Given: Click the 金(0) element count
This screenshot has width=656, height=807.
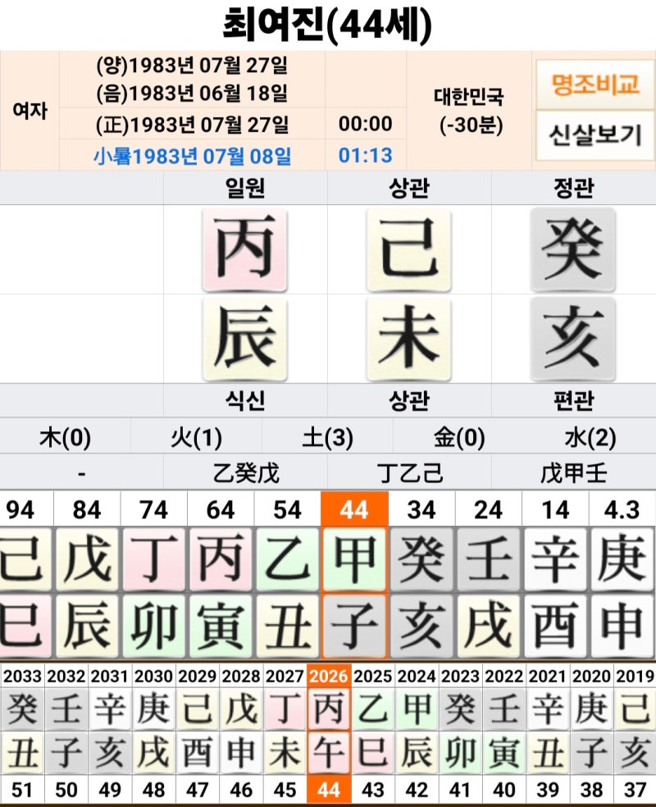Looking at the screenshot, I should point(459,437).
